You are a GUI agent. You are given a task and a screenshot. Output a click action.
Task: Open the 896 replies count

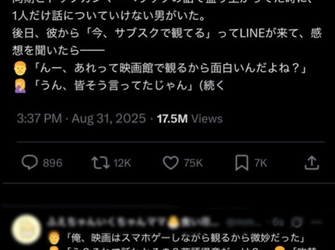(52, 163)
